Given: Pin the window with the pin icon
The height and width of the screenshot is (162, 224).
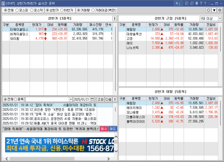Looking at the screenshot, I should point(197,3).
